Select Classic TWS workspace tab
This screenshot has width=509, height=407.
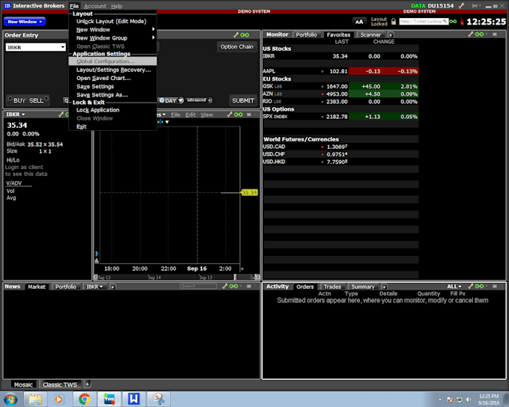(60, 385)
